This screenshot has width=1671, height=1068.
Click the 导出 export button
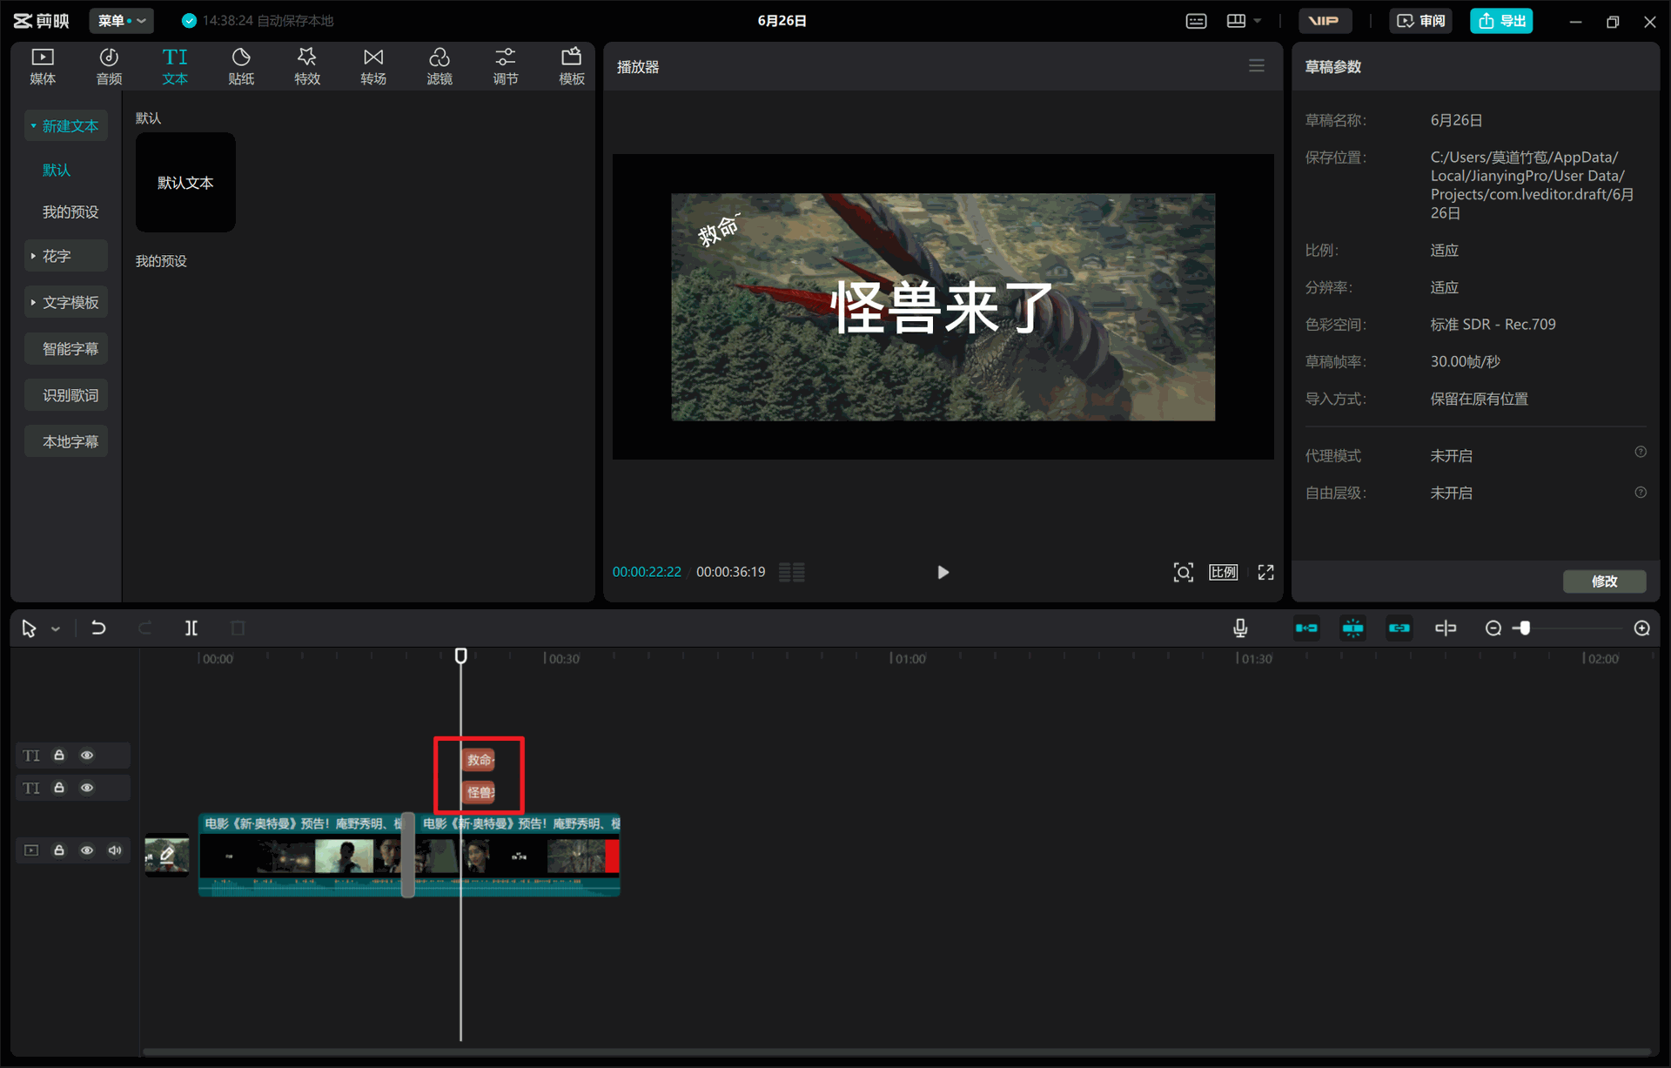pyautogui.click(x=1501, y=21)
